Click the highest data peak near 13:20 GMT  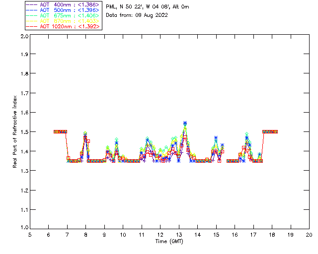[x=185, y=123]
